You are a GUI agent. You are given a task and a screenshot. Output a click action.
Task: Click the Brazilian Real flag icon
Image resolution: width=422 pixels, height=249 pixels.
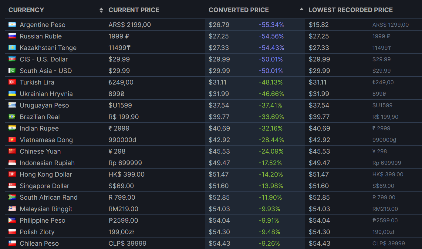(12, 117)
